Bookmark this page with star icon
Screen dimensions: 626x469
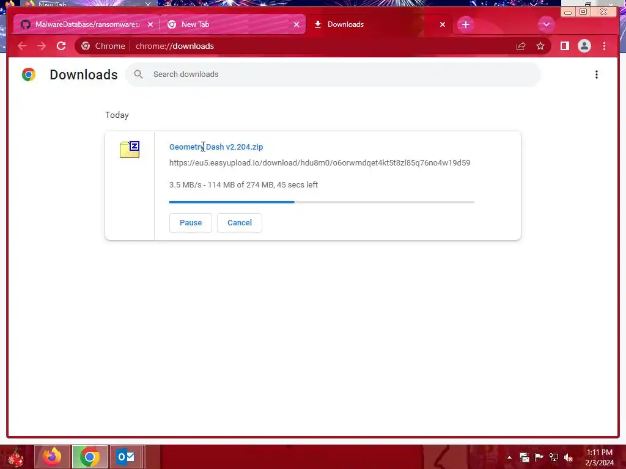point(540,46)
